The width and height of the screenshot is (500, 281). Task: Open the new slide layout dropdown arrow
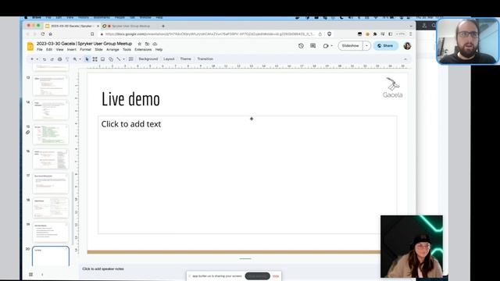[37, 59]
